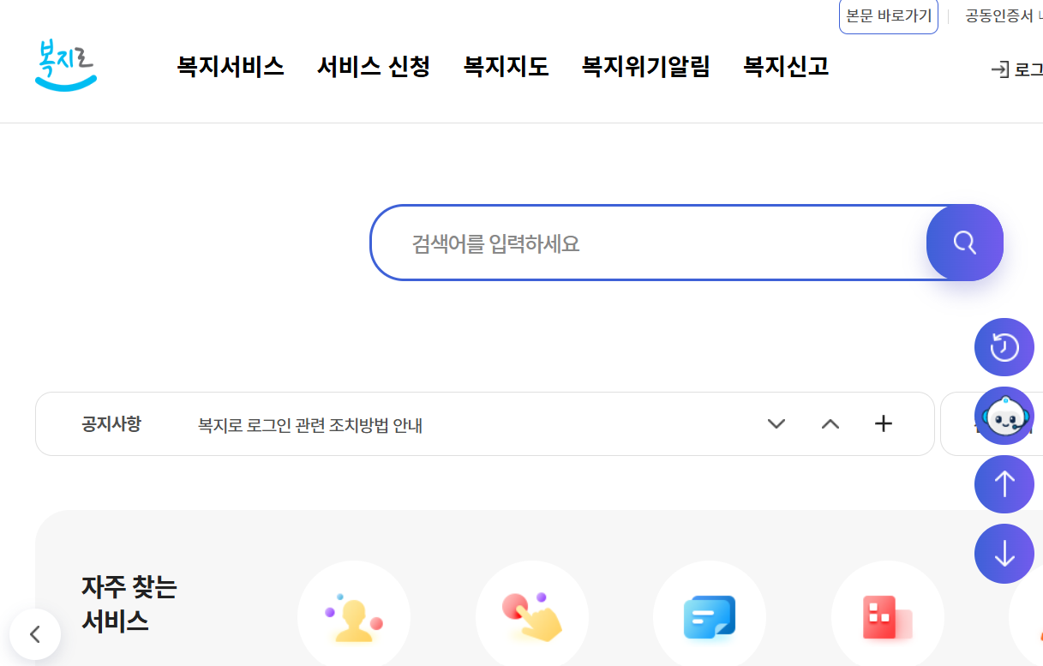Open the 서비스 신청 menu

click(x=374, y=67)
